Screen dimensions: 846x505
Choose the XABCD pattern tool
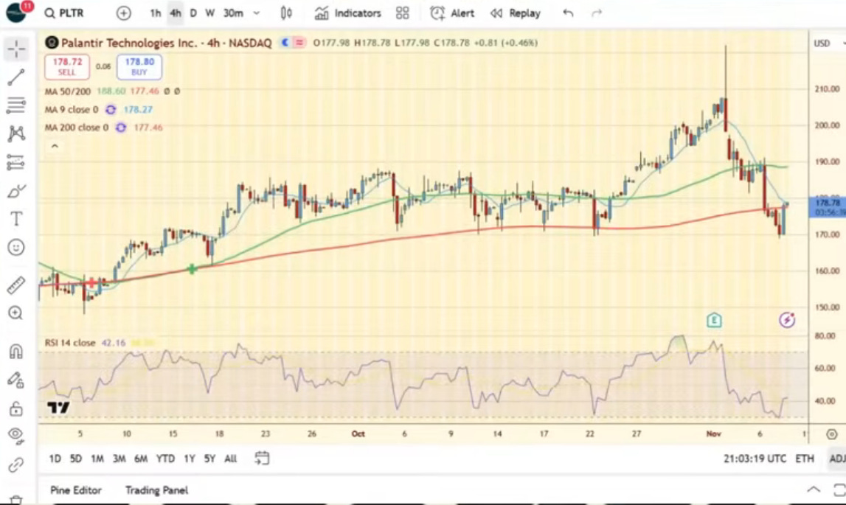coord(16,133)
